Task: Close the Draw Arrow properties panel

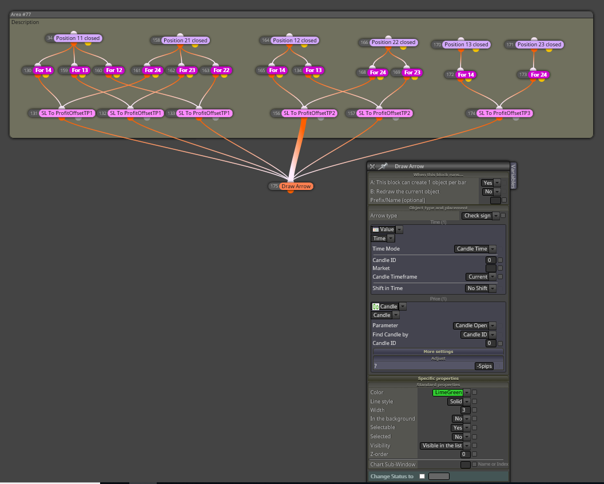Action: (372, 166)
